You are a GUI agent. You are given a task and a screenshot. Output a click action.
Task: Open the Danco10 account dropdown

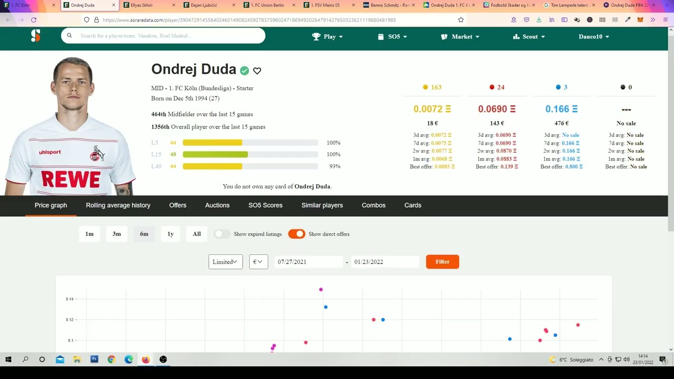pos(594,36)
